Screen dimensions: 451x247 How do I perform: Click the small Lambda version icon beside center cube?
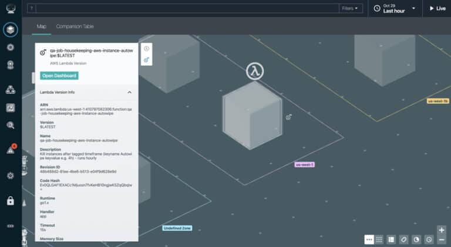[x=289, y=117]
